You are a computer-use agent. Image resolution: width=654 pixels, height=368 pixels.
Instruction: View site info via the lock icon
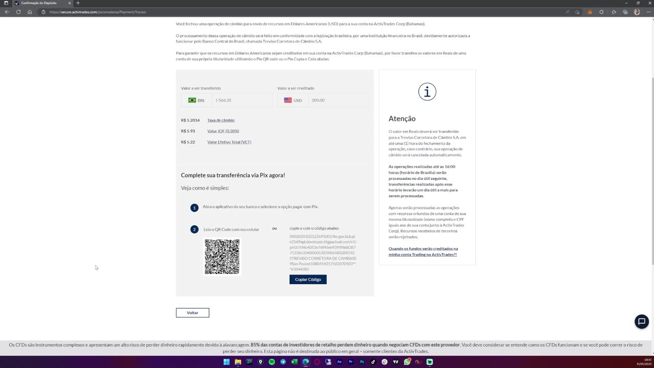point(43,12)
